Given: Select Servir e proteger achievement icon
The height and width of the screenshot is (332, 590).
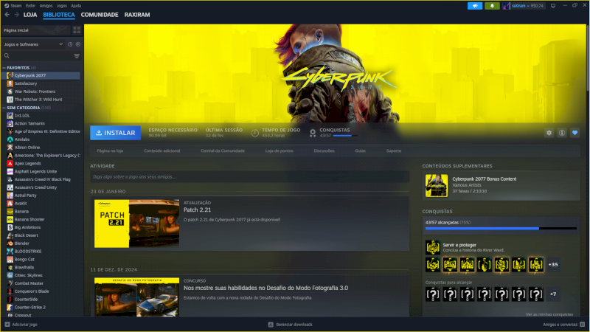Looking at the screenshot, I should coord(433,247).
